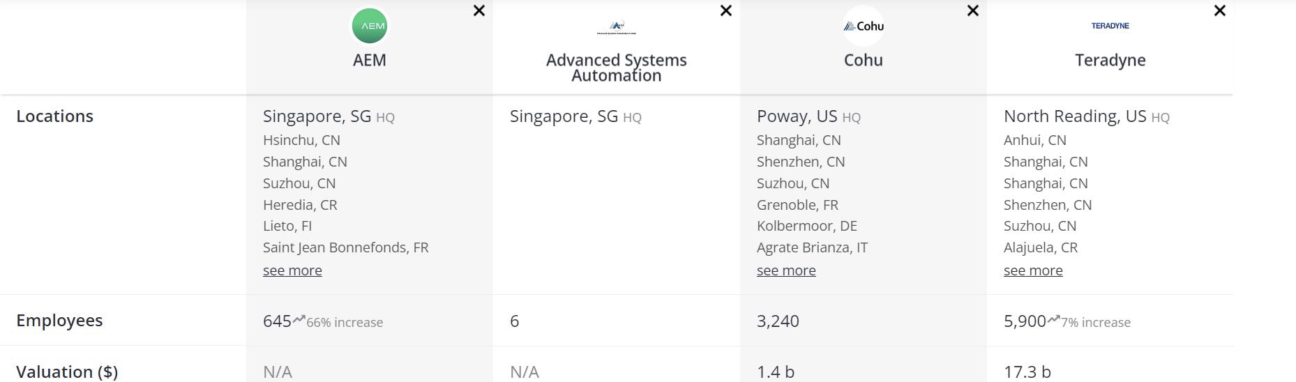Click the Locations row label

point(54,116)
